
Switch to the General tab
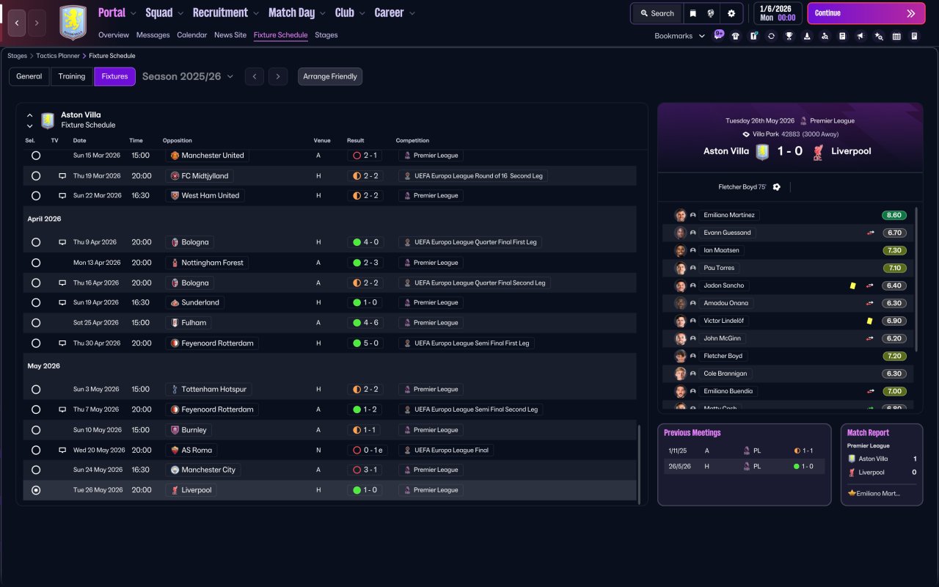pos(29,76)
